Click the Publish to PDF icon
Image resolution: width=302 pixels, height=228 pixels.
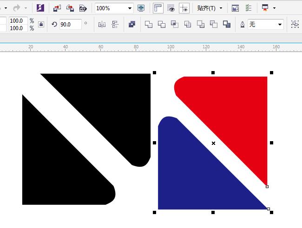pos(83,8)
